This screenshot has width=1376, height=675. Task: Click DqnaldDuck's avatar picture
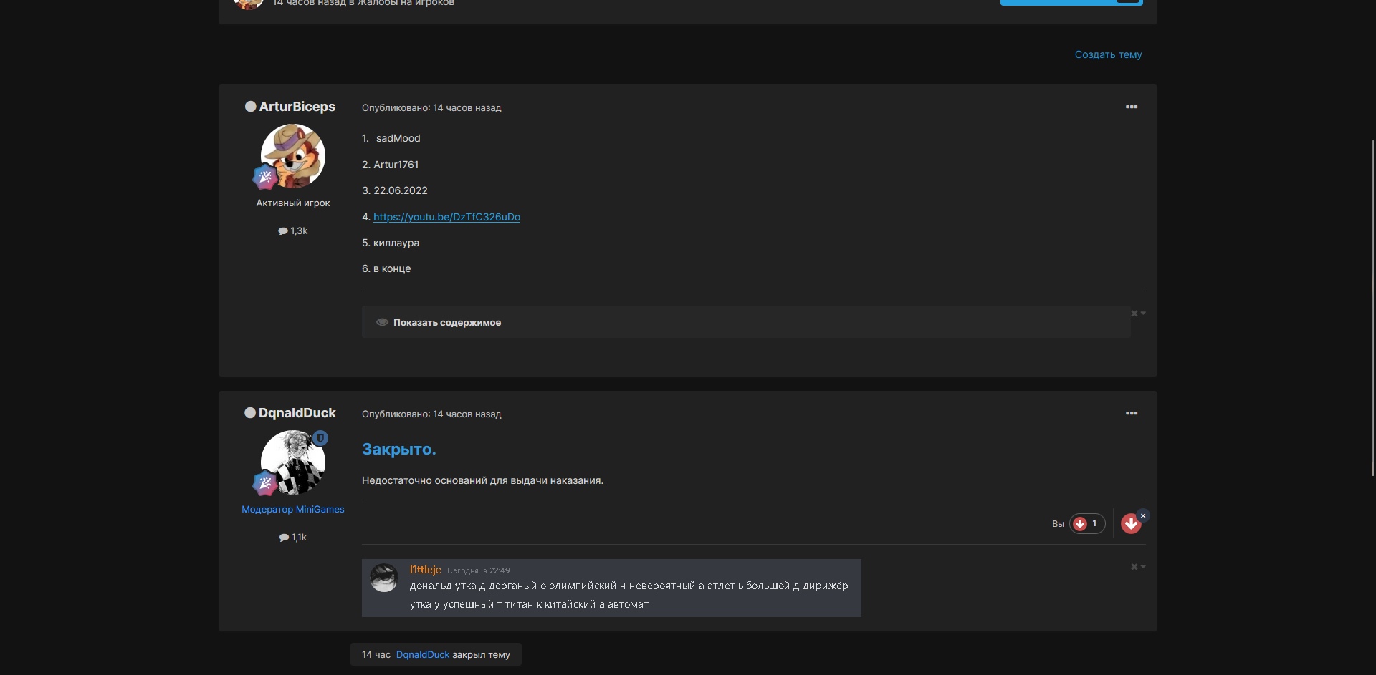[x=292, y=462]
